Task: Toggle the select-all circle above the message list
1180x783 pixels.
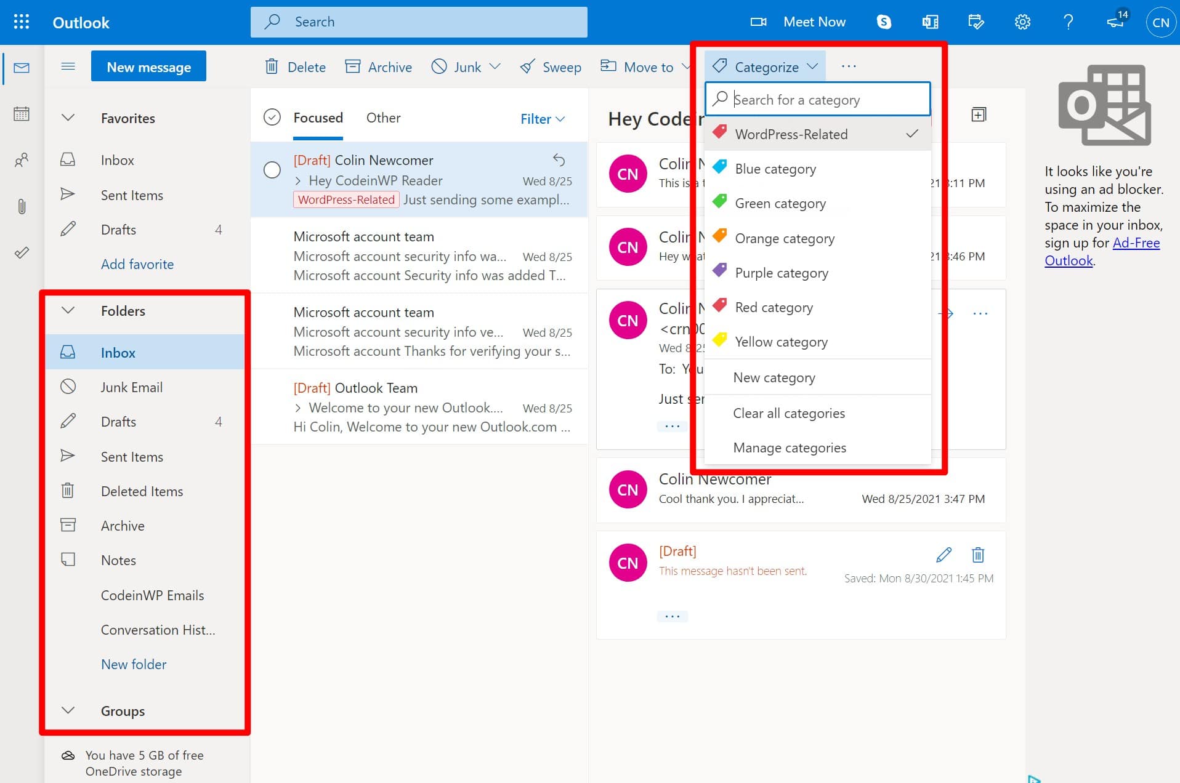Action: [272, 116]
